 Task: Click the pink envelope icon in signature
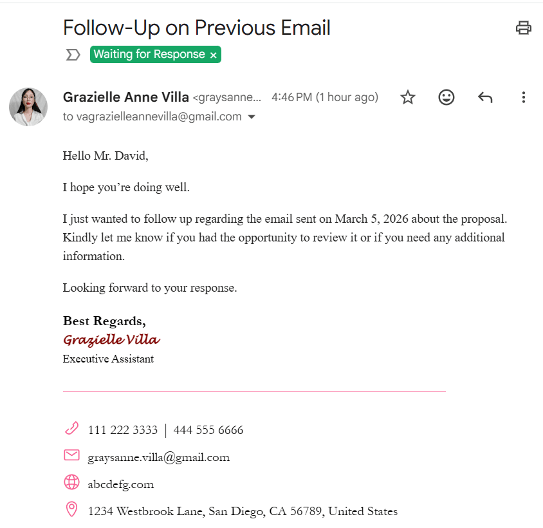click(x=71, y=455)
